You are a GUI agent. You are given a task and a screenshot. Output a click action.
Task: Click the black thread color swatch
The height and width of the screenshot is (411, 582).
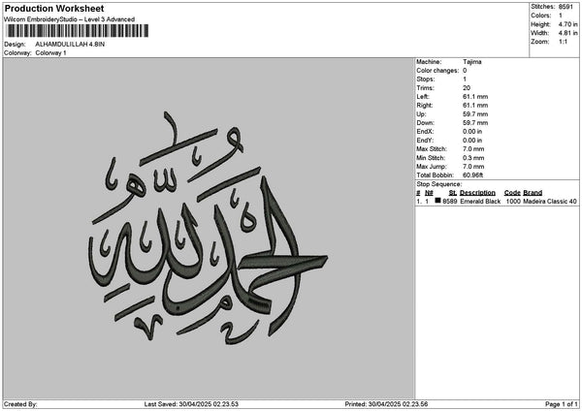coord(438,201)
